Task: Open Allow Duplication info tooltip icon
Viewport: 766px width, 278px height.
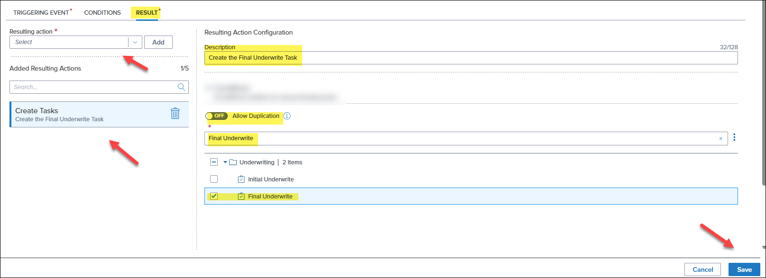Action: point(287,116)
